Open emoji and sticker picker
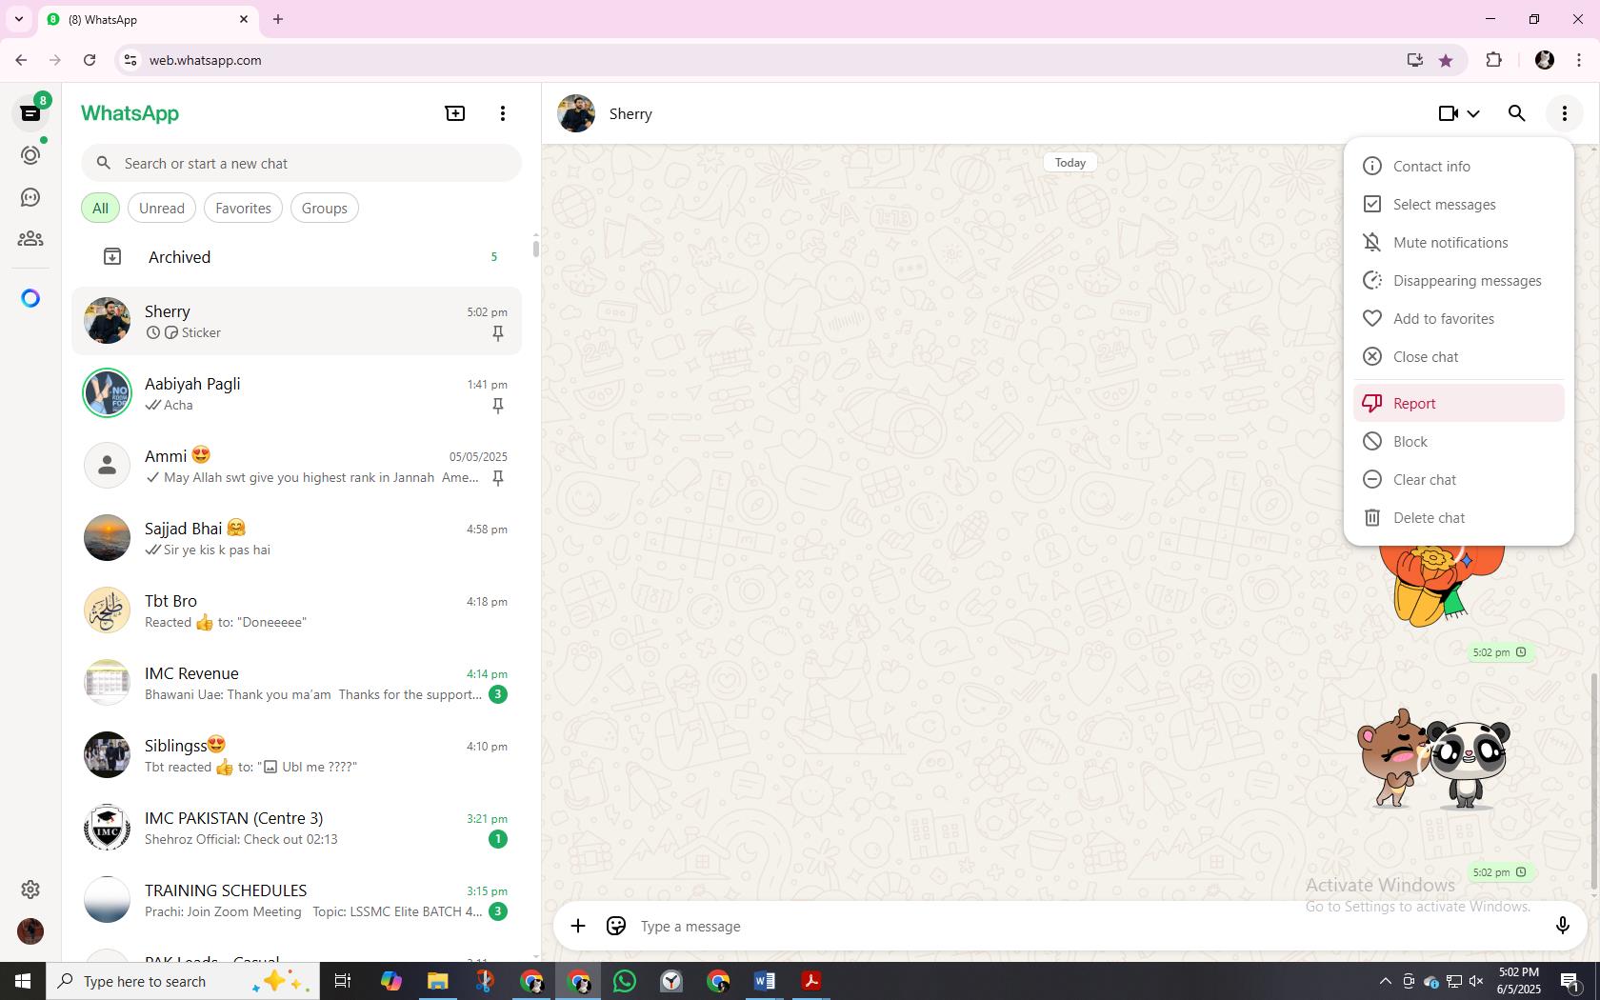The width and height of the screenshot is (1600, 1000). click(616, 927)
